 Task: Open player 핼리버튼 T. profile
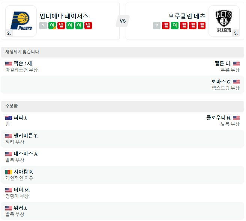[25, 136]
